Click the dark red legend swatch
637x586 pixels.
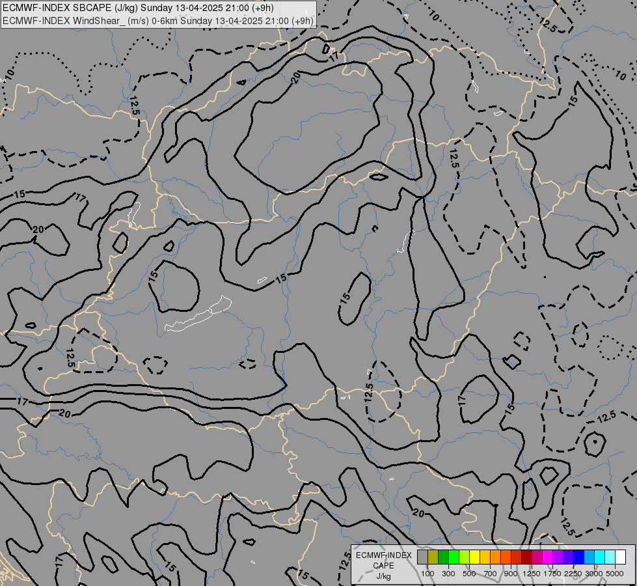526,557
